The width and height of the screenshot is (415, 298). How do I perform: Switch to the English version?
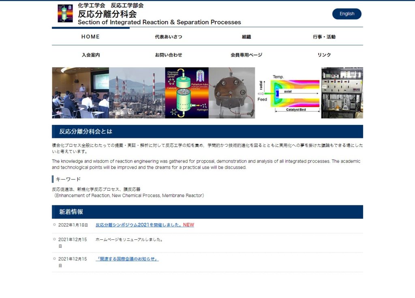(347, 14)
